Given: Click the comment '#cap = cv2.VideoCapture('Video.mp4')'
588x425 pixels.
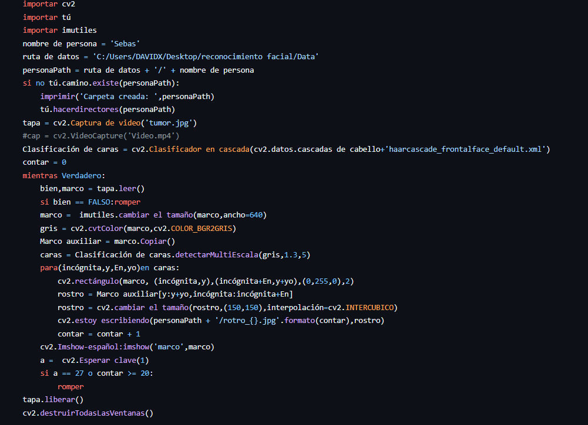Looking at the screenshot, I should [x=101, y=136].
